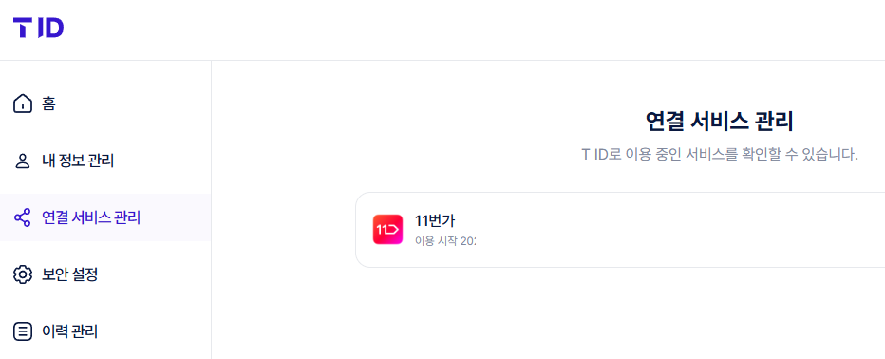Click empty space inside the 11번가 card
Screen dimensions: 885x359
677,230
